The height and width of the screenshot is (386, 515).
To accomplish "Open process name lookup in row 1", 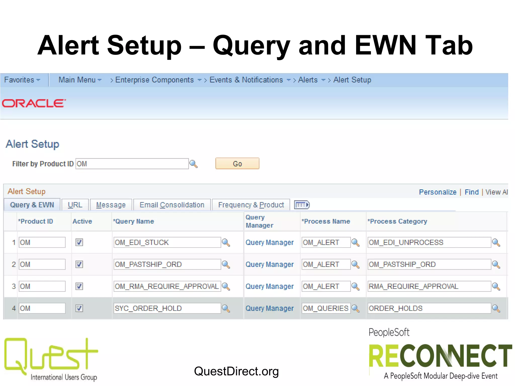I will pos(355,243).
